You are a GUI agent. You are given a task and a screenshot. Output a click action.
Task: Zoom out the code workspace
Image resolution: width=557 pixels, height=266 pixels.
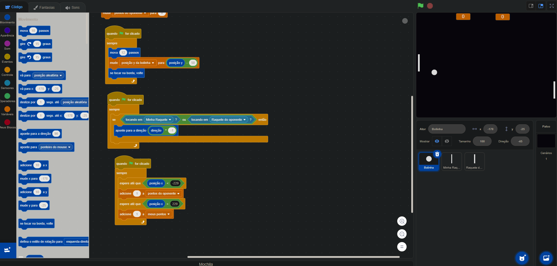402,234
